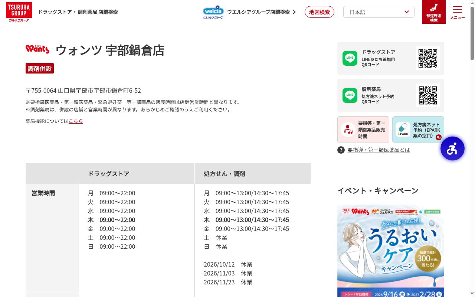Image resolution: width=475 pixels, height=297 pixels.
Task: Click bold 木 09:00〜22:00 drugstore hours
Action: tap(111, 220)
